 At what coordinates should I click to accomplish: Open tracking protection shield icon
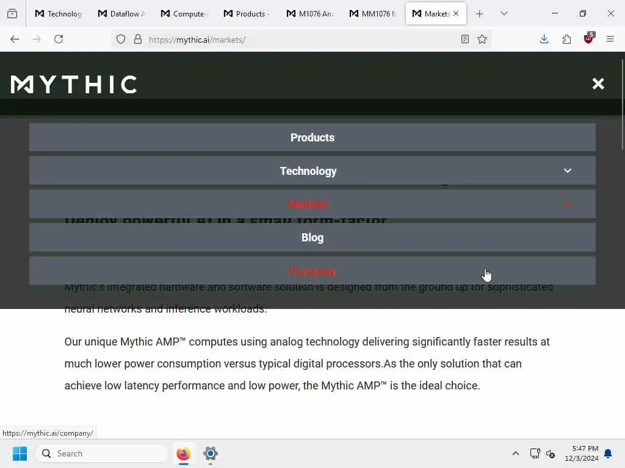coord(121,39)
